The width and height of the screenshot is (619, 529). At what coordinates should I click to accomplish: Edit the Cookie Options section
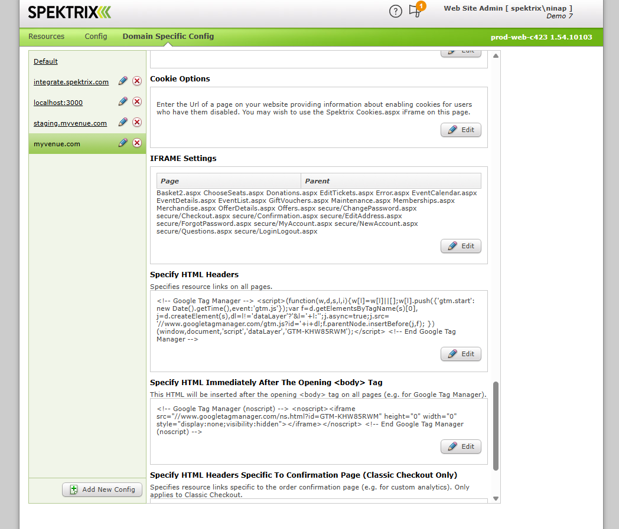461,130
